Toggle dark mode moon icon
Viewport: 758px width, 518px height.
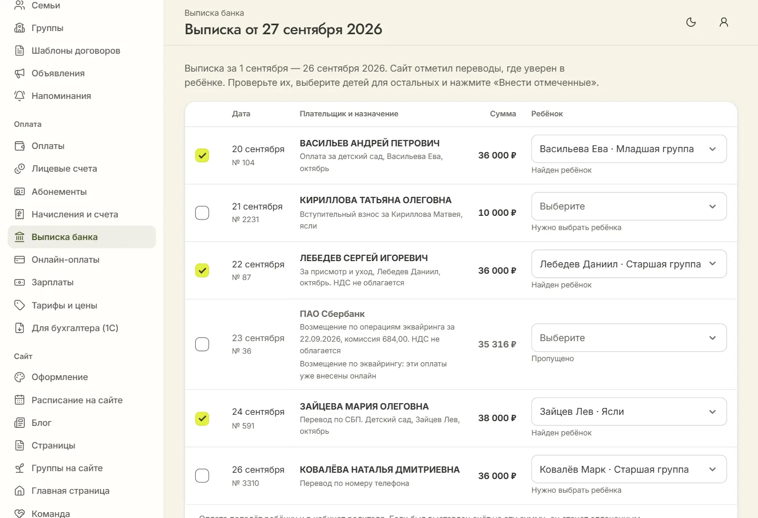(691, 22)
